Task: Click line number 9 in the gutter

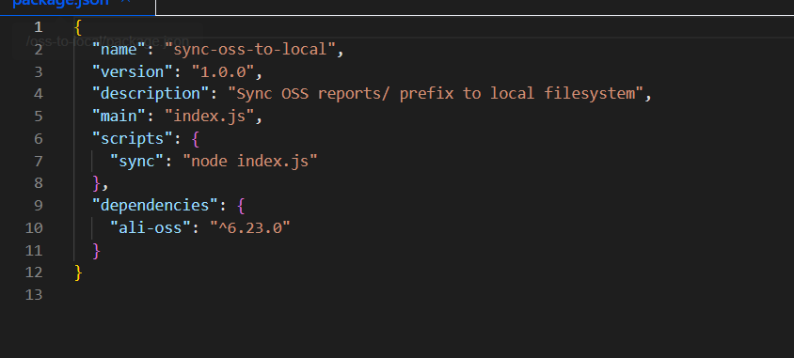Action: tap(39, 205)
